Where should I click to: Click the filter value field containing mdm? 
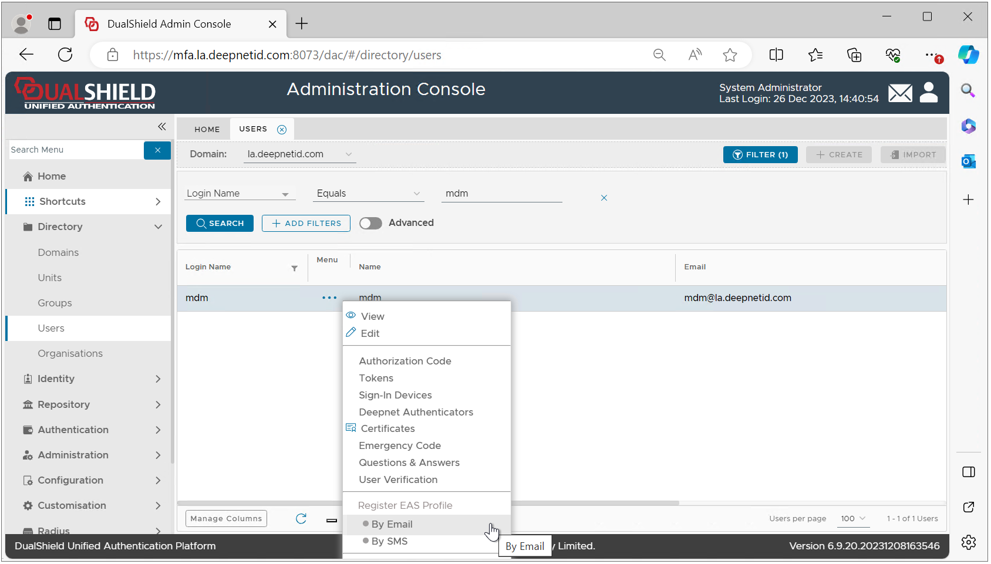501,194
